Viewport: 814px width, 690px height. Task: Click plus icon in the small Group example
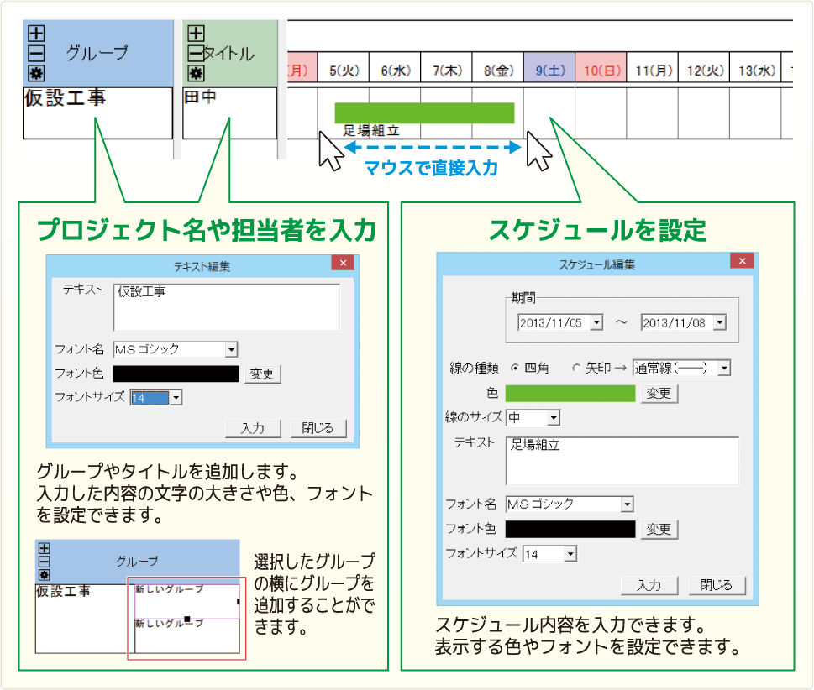click(x=45, y=549)
